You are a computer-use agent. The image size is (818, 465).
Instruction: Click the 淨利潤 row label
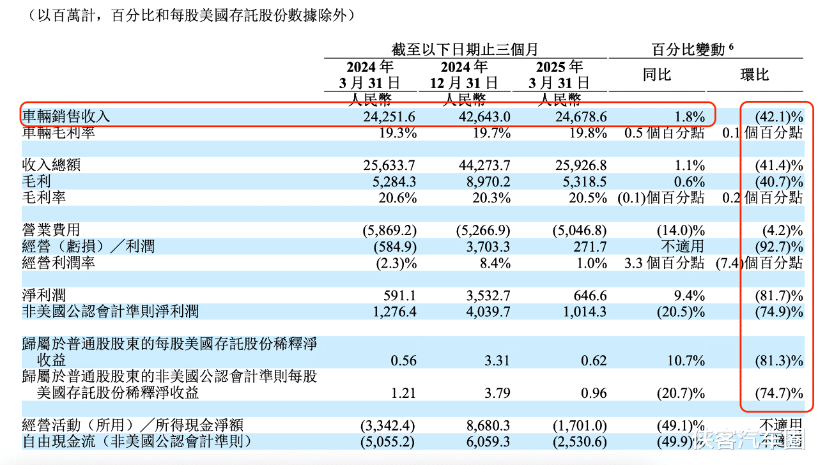pos(44,295)
